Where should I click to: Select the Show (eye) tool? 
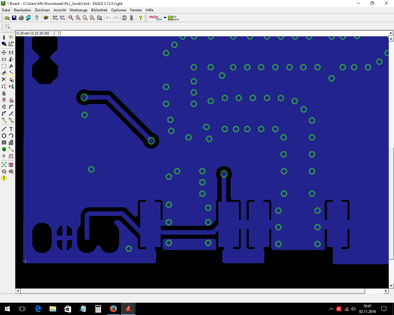click(11, 37)
